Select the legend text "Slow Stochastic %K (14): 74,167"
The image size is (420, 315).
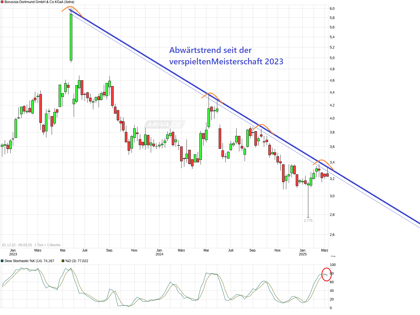coord(29,261)
